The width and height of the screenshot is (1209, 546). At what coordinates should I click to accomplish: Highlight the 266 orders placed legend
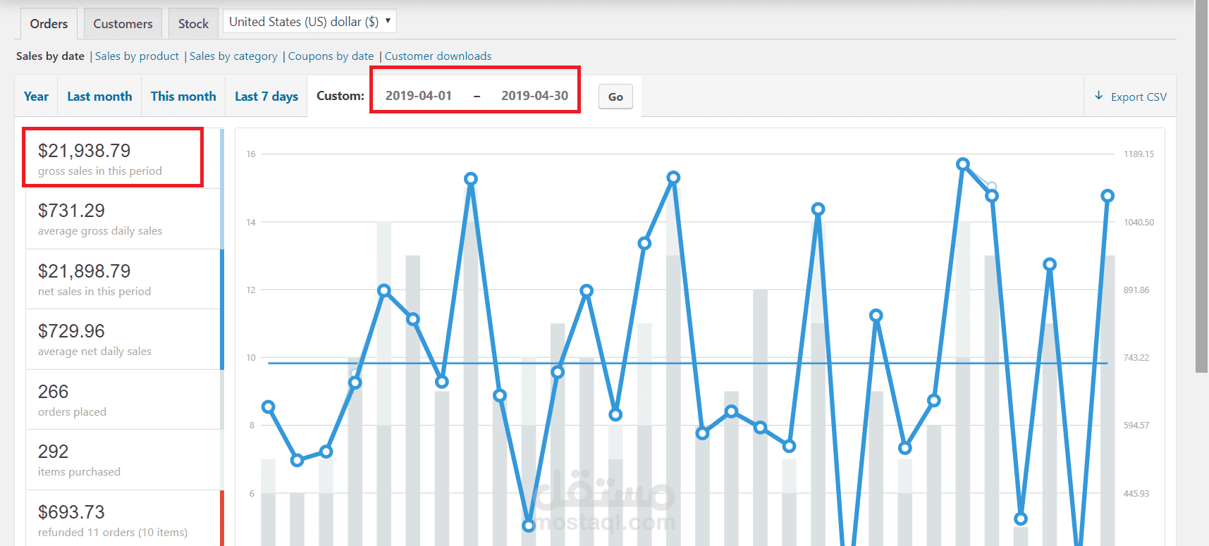[x=124, y=399]
